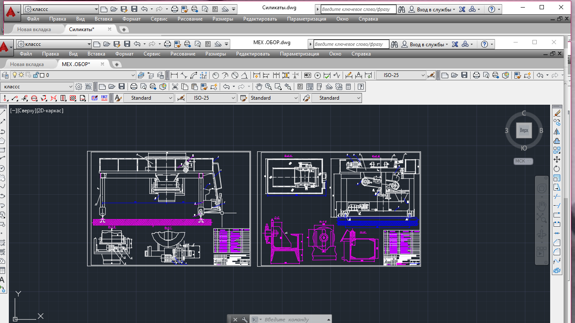Click the Text Style icon in styles toolbar
The image size is (575, 323).
(118, 98)
